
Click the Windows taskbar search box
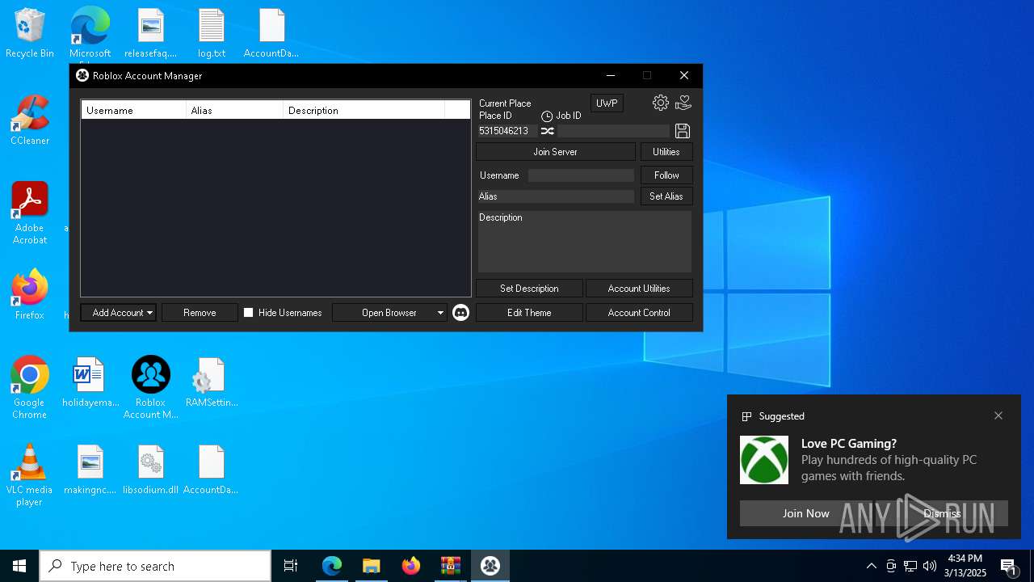155,566
